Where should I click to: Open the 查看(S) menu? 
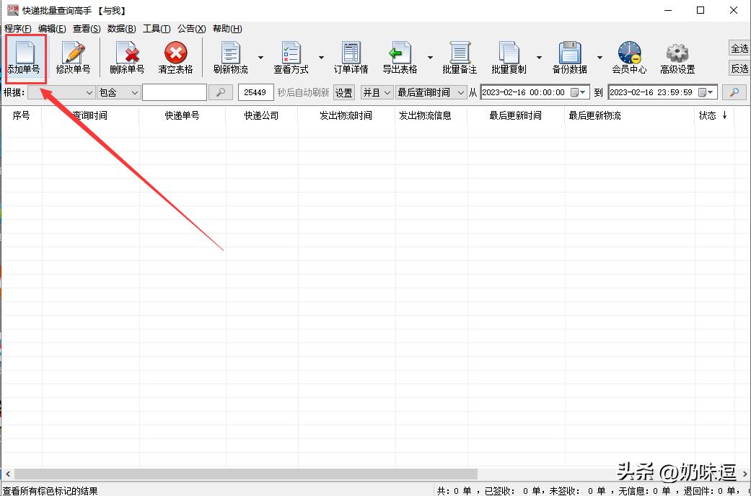[x=87, y=29]
